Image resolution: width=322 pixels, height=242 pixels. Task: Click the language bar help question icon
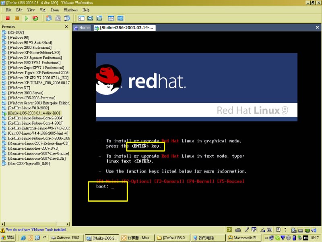[278, 229]
